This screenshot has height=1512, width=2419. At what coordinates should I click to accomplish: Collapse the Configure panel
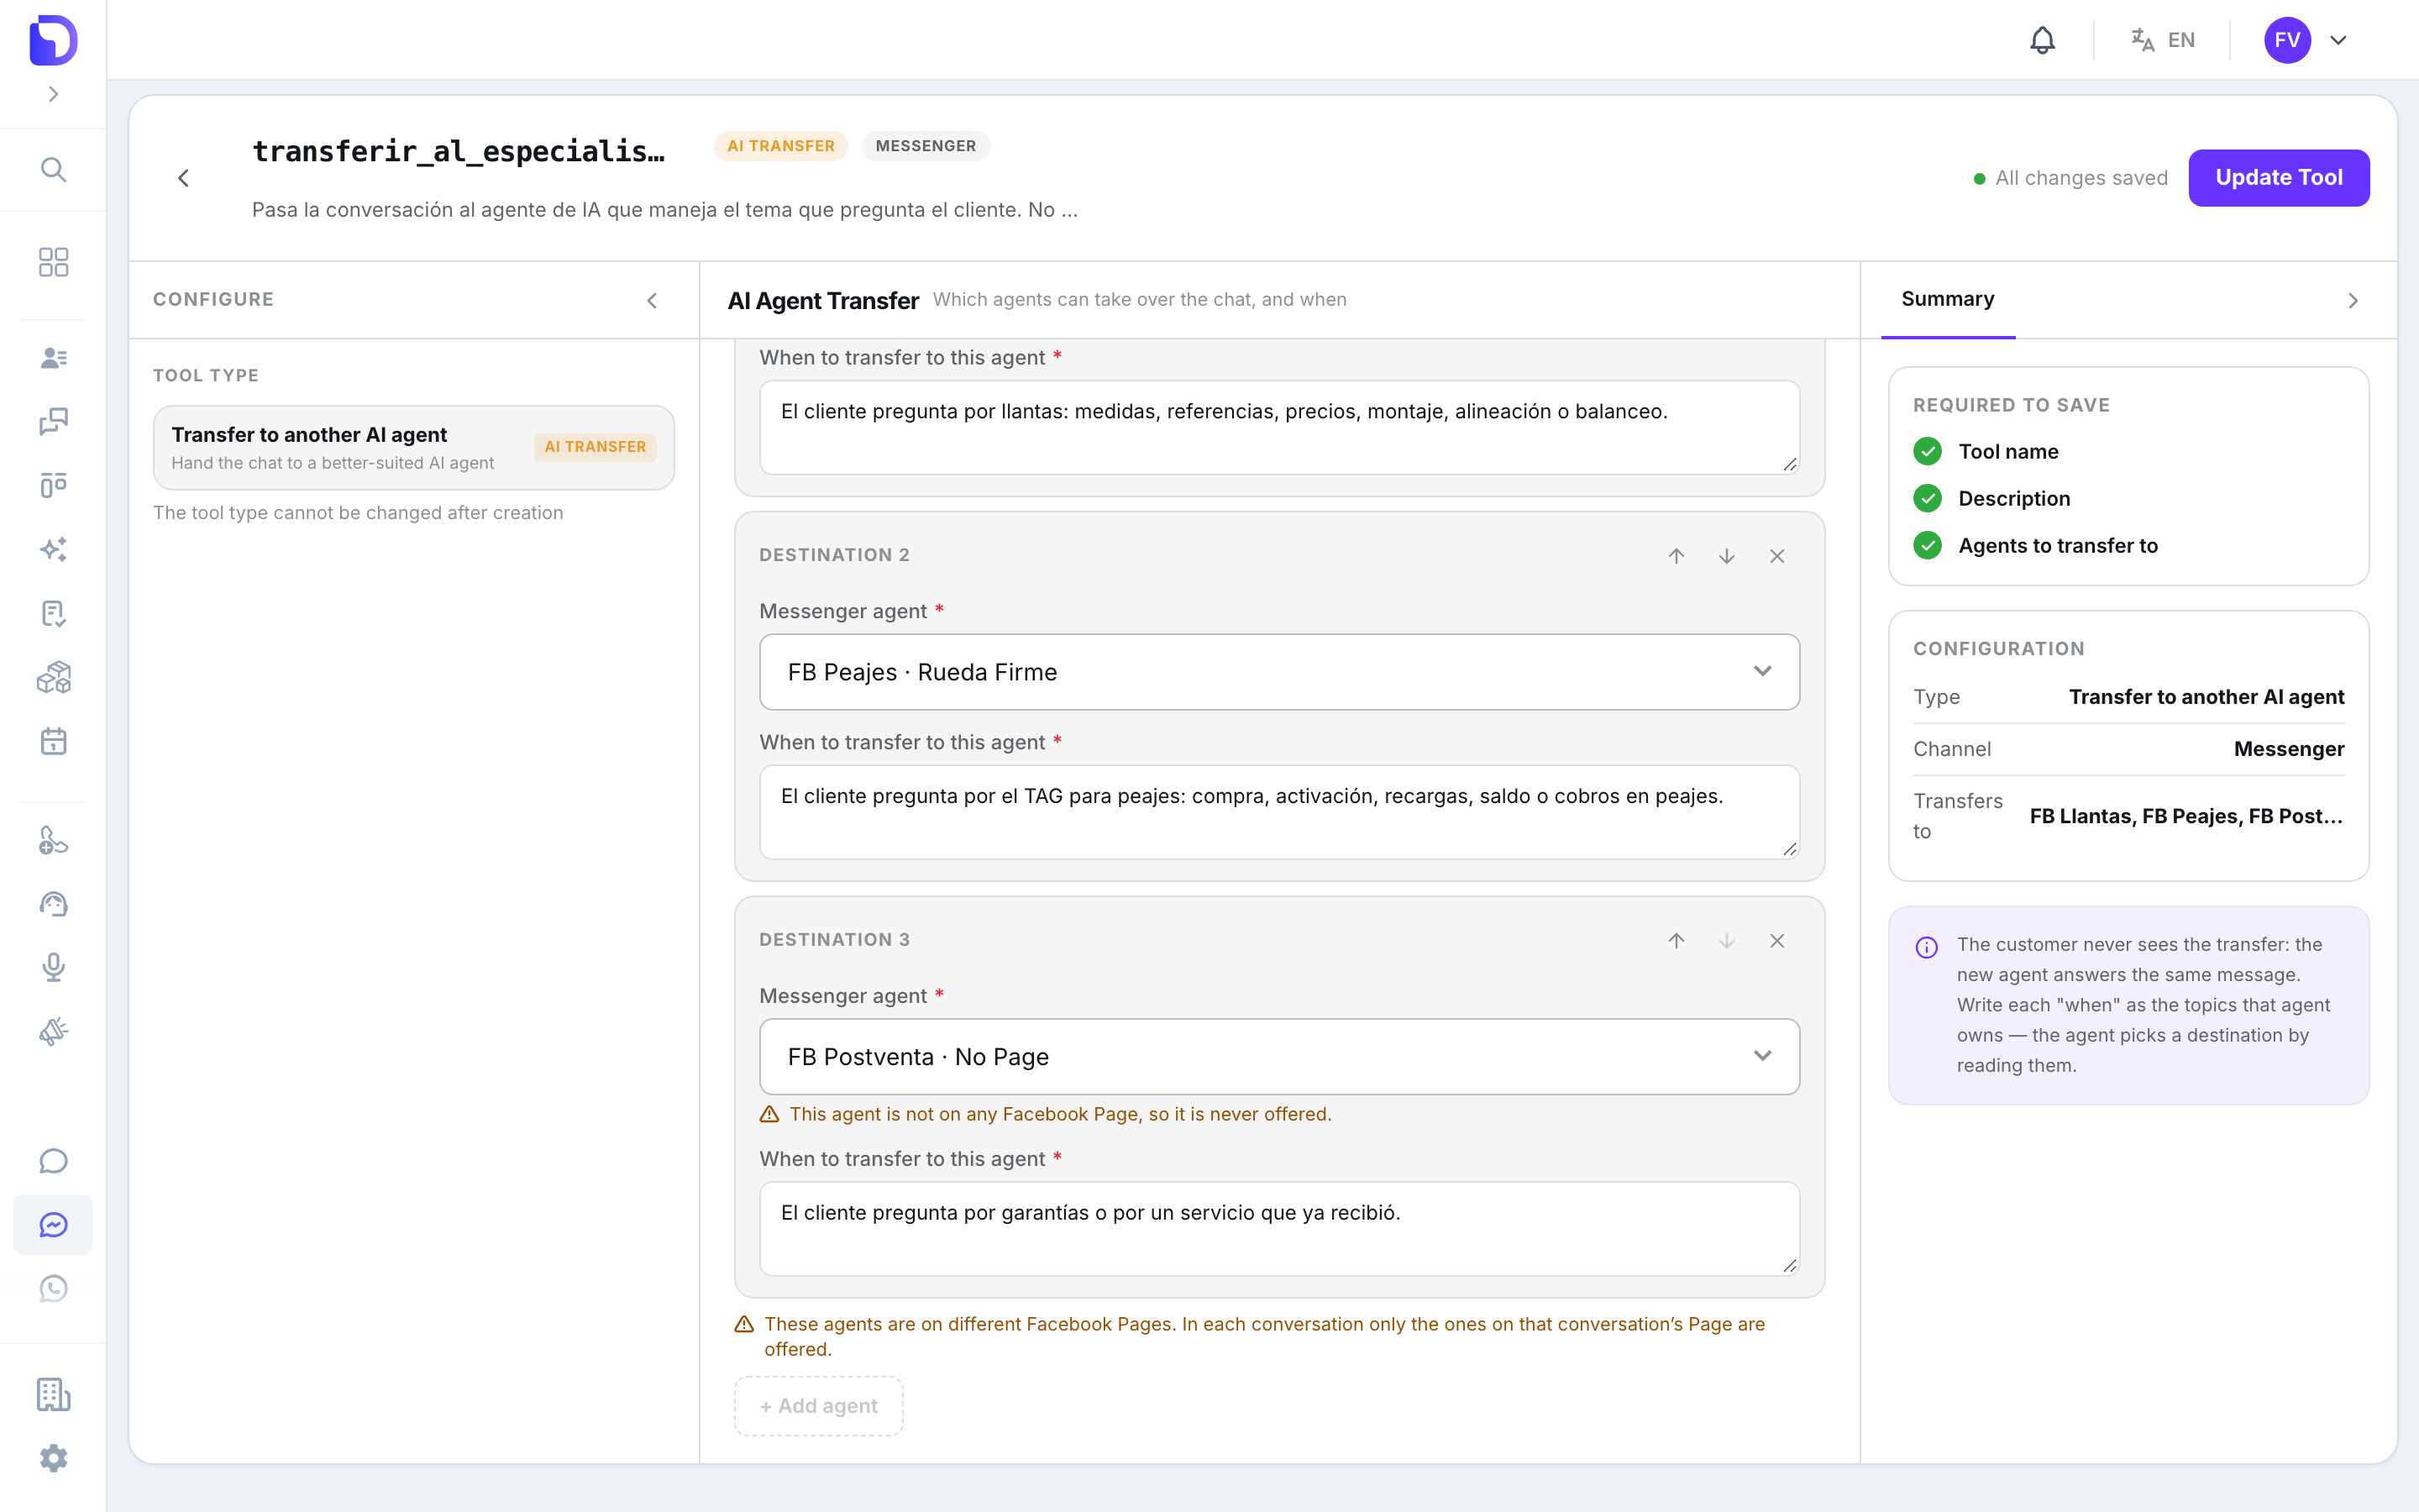[652, 300]
